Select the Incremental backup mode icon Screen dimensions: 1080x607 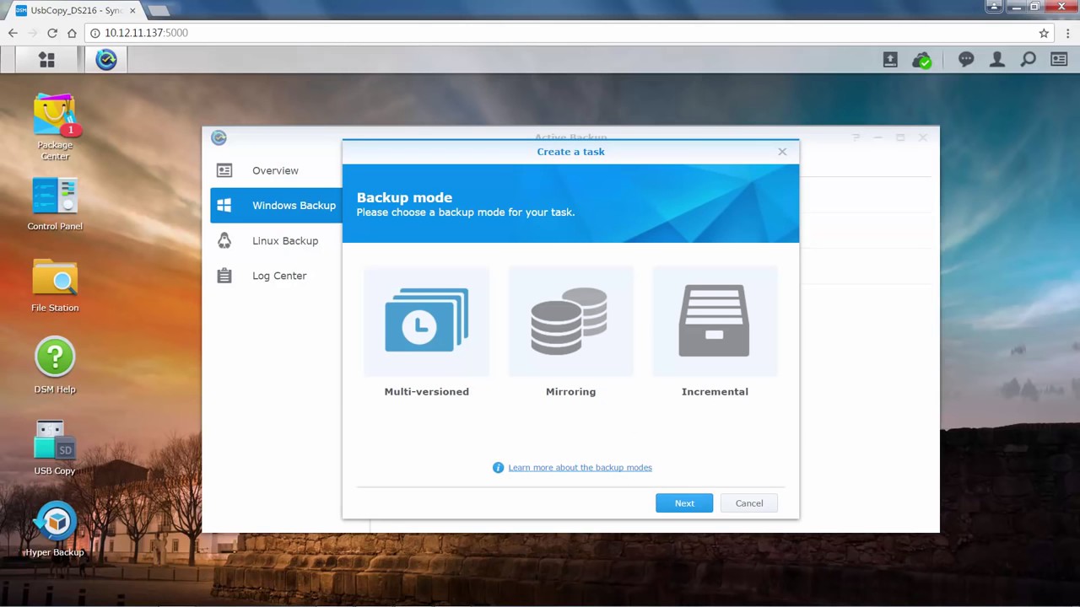point(715,320)
